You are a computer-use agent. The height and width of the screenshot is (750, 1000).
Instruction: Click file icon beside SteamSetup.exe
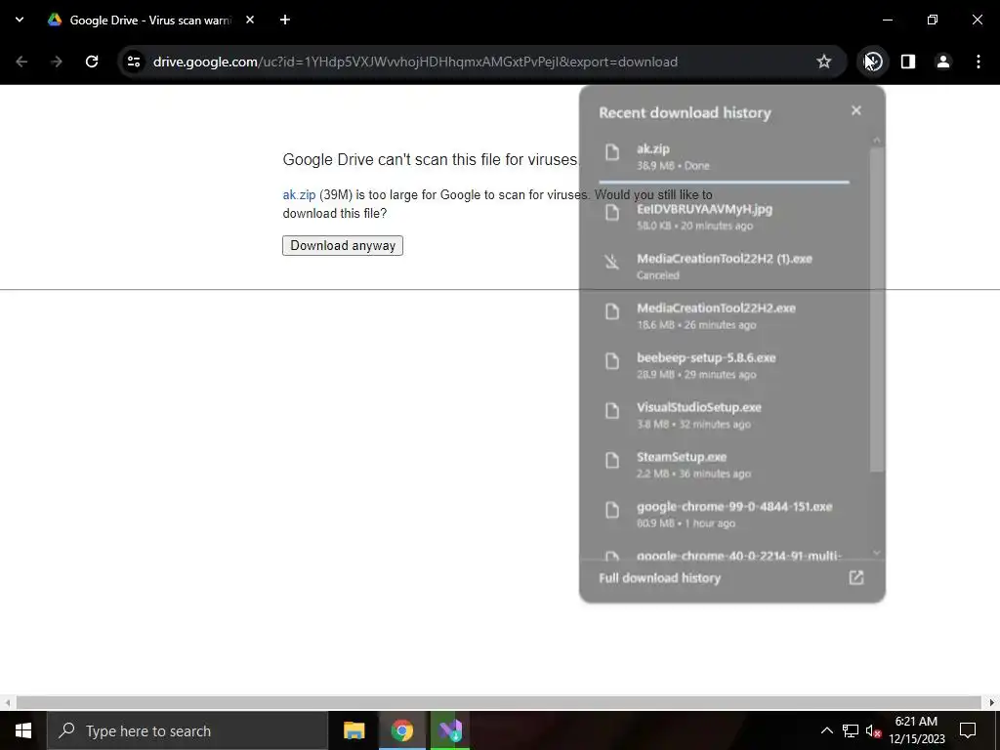612,461
